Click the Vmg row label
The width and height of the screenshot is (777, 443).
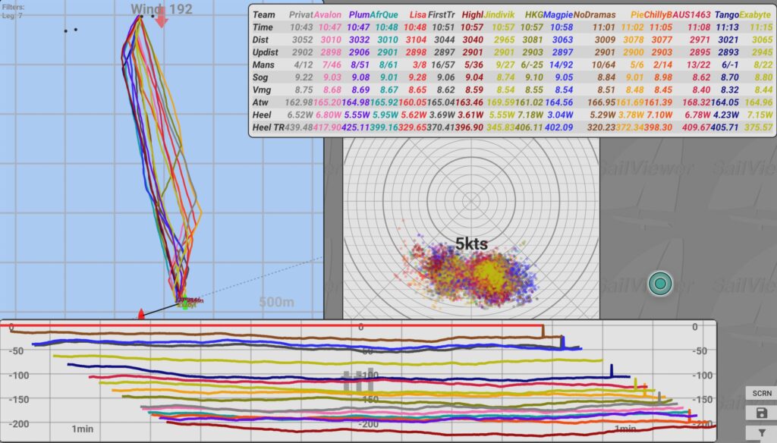(261, 90)
